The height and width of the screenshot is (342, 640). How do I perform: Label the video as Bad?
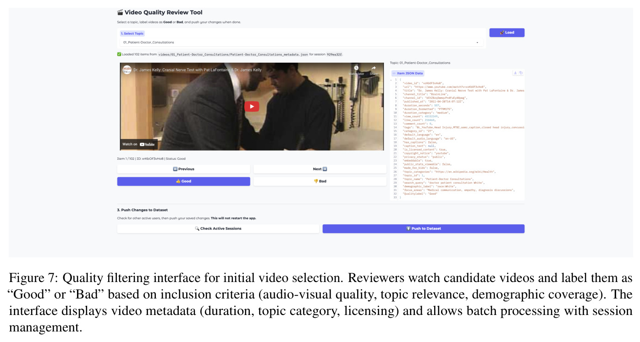tap(320, 181)
